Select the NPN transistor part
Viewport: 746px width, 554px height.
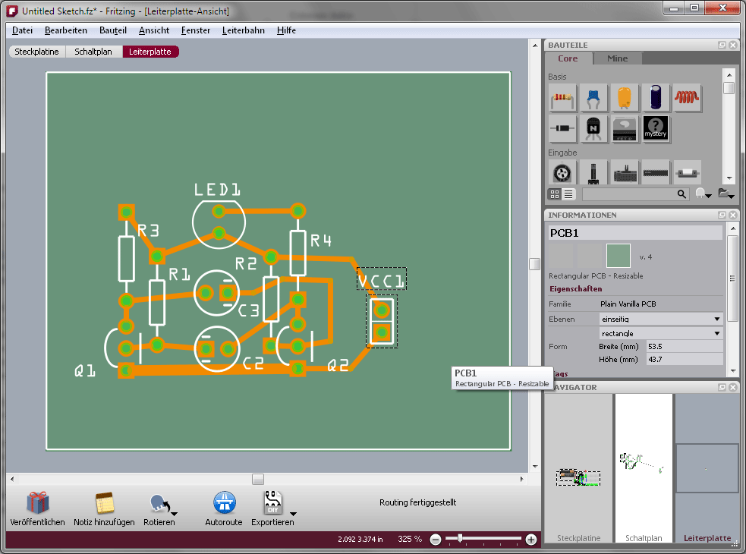click(x=593, y=130)
